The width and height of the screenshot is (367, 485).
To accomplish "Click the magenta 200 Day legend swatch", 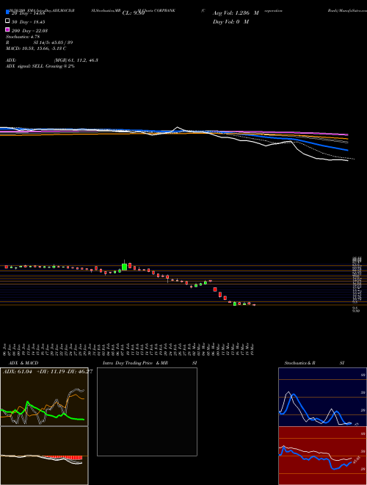I will tap(8, 29).
